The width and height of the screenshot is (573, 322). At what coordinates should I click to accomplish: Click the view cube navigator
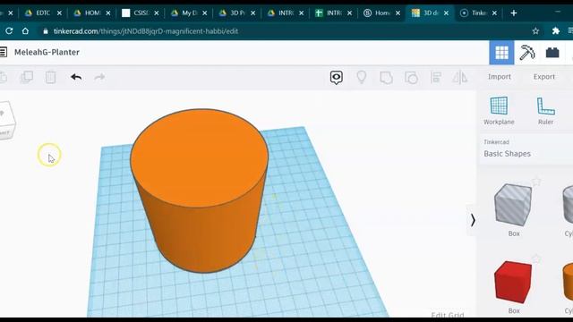6,122
